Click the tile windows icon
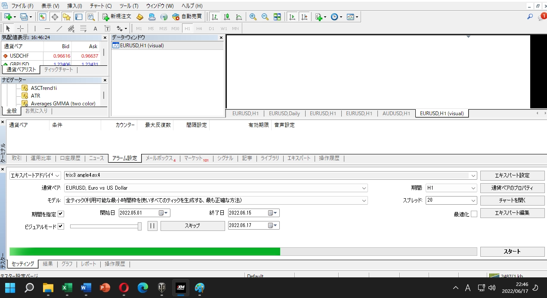This screenshot has height=298, width=547. [277, 17]
